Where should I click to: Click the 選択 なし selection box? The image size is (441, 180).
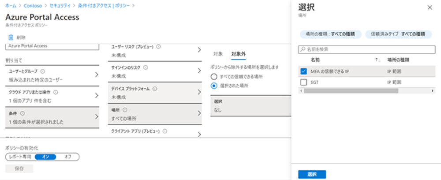pyautogui.click(x=250, y=106)
